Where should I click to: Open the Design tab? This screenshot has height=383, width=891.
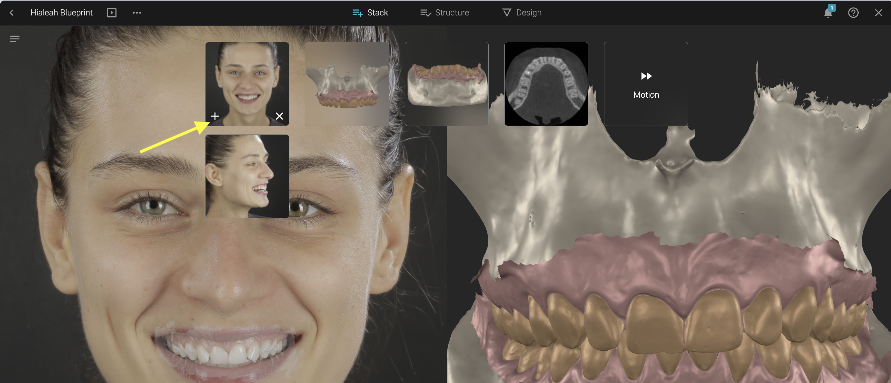click(522, 13)
